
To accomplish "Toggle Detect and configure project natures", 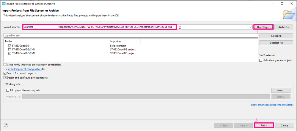I will pyautogui.click(x=5, y=78).
